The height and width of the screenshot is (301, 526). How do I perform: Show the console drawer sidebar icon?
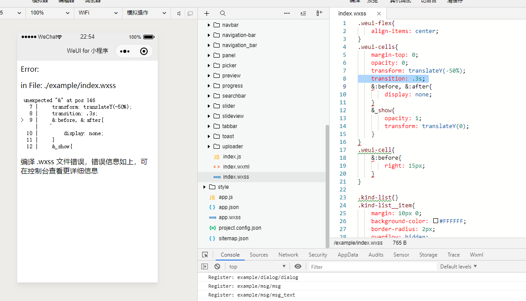coord(204,266)
